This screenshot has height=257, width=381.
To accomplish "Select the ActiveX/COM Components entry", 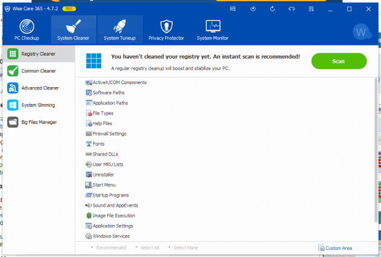I will pos(119,82).
